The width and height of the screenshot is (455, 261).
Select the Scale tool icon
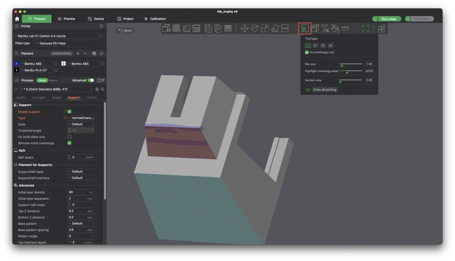[x=265, y=28]
